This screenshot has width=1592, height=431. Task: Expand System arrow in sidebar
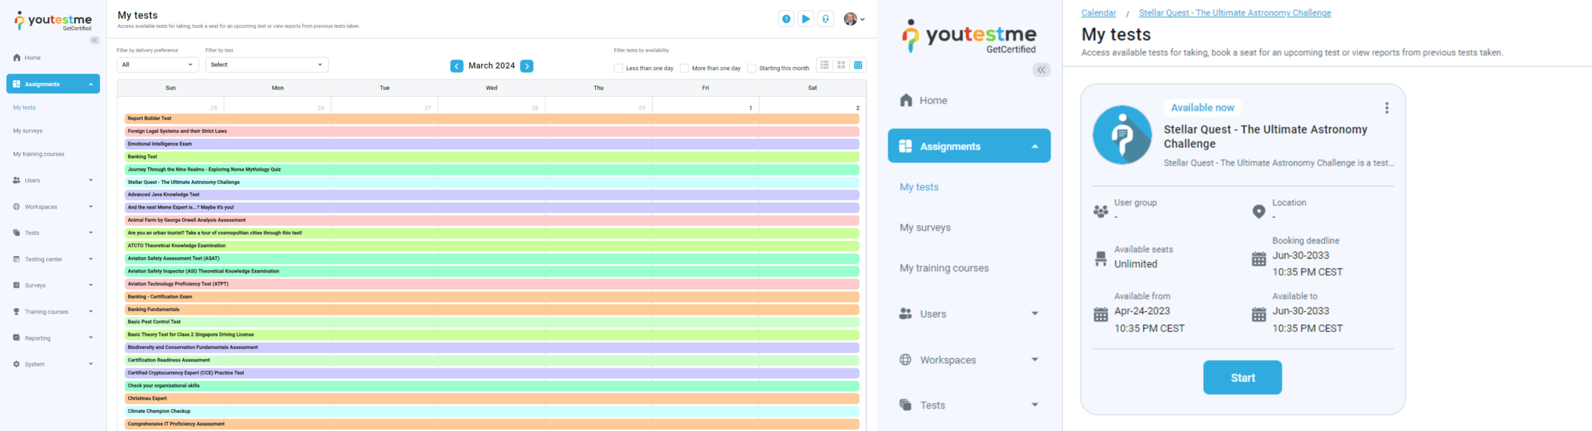tap(91, 365)
